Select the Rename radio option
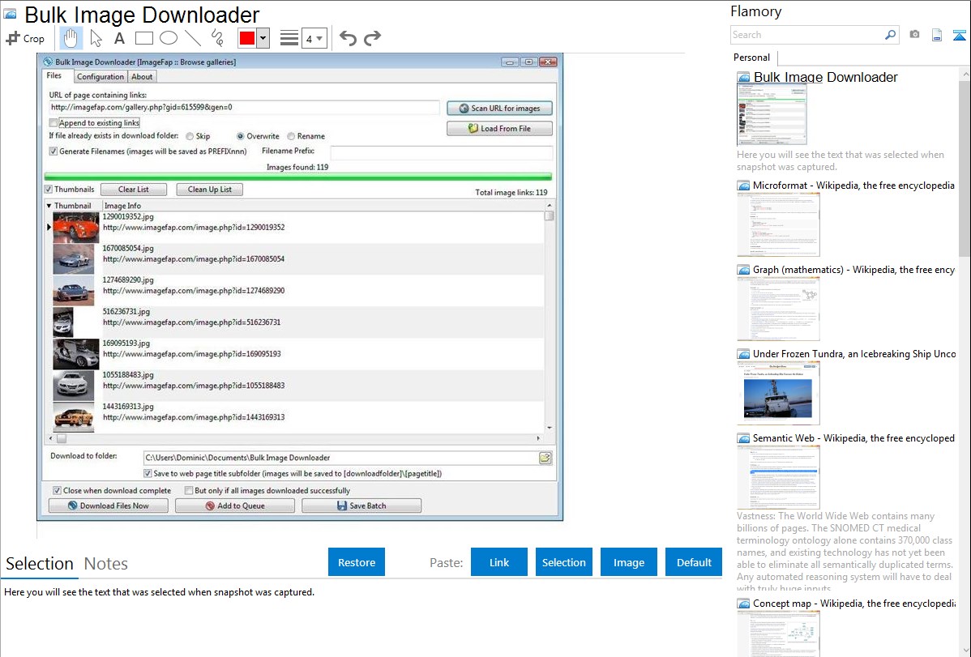The height and width of the screenshot is (657, 971). click(x=291, y=136)
